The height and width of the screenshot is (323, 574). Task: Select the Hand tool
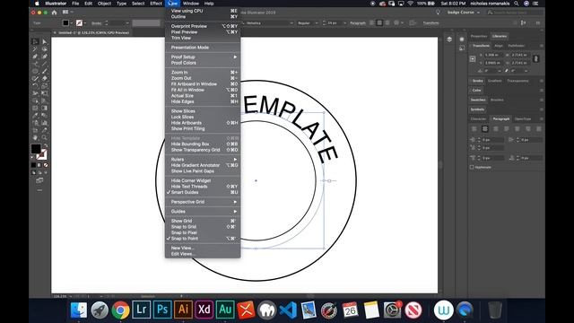pos(35,137)
